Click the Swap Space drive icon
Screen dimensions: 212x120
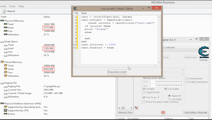point(2,42)
